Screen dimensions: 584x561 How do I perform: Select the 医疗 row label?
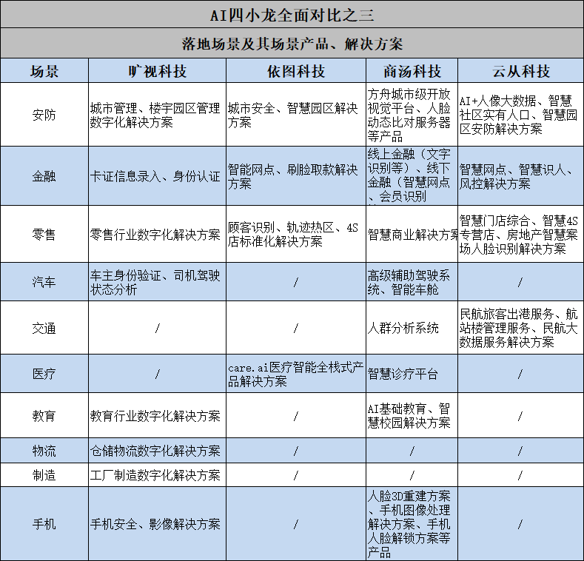[x=44, y=374]
